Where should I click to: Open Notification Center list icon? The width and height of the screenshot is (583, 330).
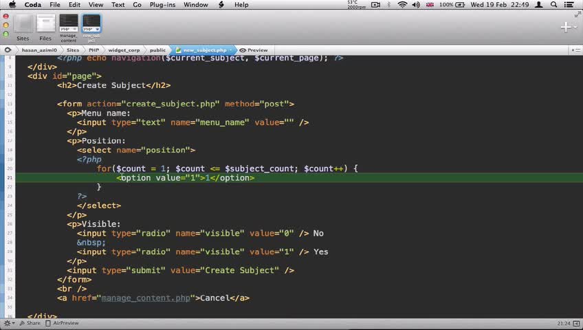569,5
